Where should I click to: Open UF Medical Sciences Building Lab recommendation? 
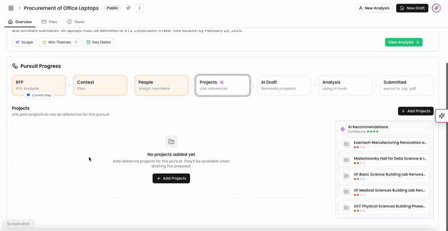pyautogui.click(x=384, y=192)
